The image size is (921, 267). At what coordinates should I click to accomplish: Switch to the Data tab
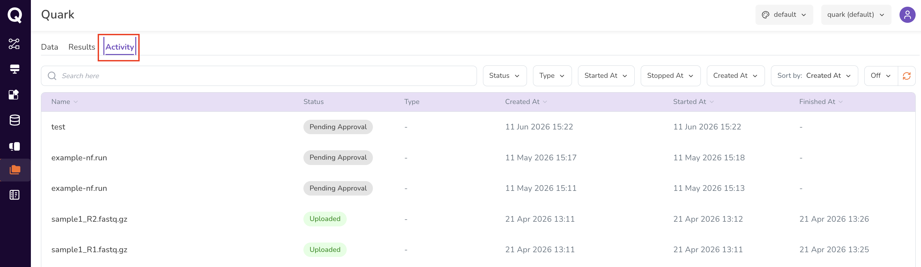click(x=49, y=47)
